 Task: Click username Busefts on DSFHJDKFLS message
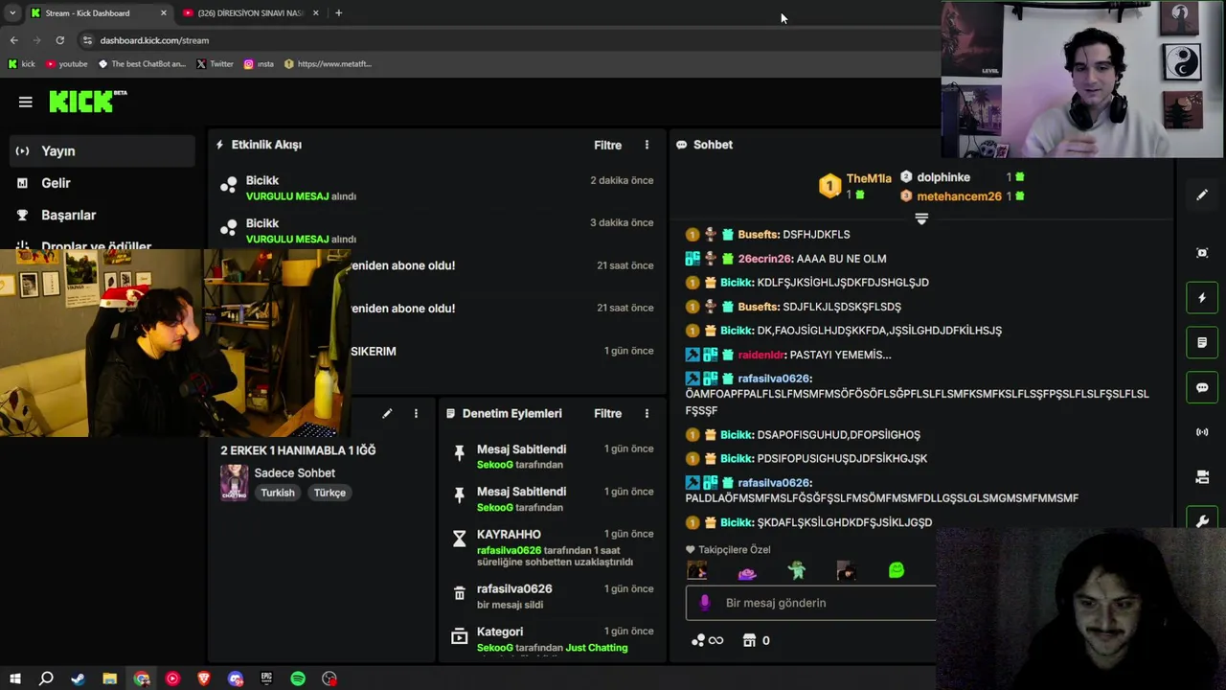tap(759, 234)
